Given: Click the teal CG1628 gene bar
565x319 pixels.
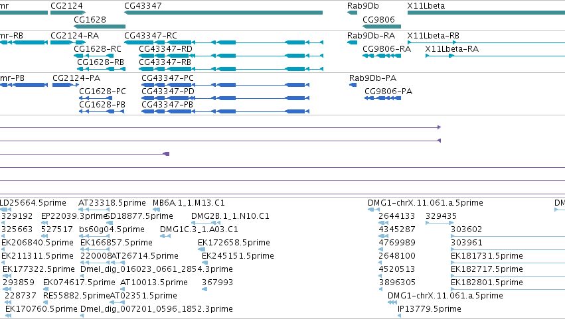Looking at the screenshot, I should 100,27.
